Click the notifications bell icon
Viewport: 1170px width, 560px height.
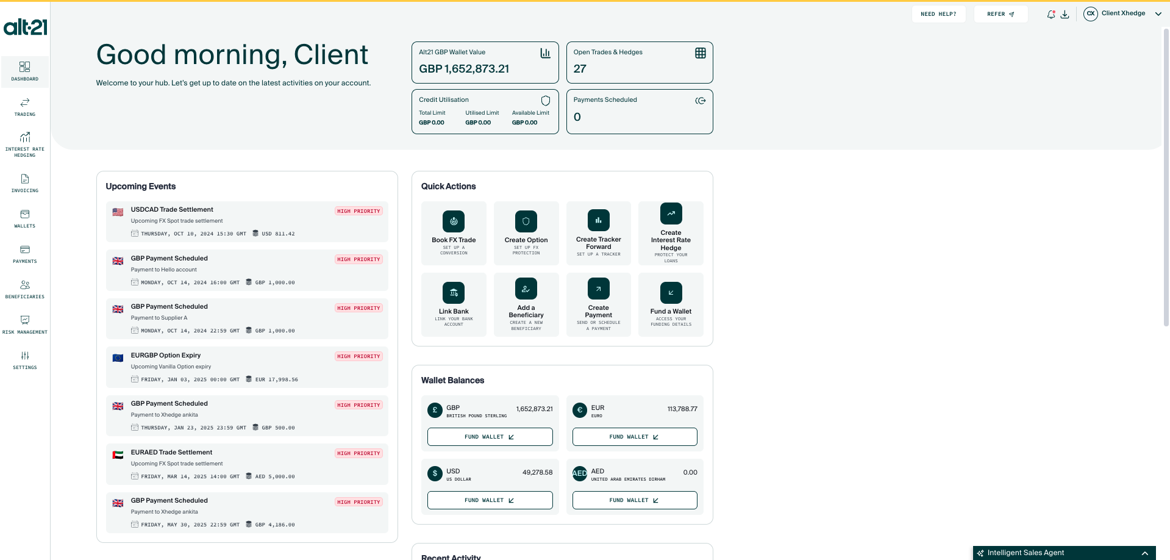pyautogui.click(x=1051, y=14)
